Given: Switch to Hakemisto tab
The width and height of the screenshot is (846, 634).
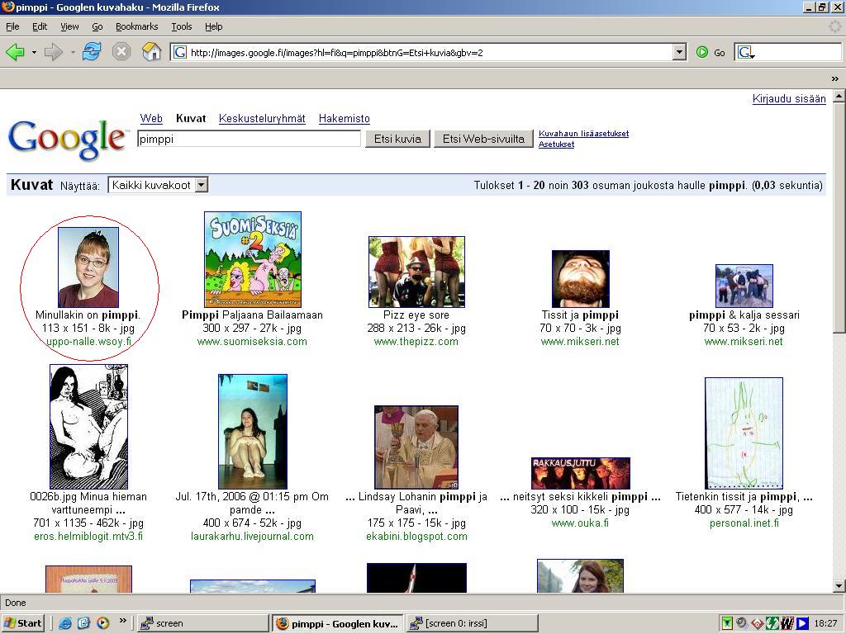Looking at the screenshot, I should [345, 119].
